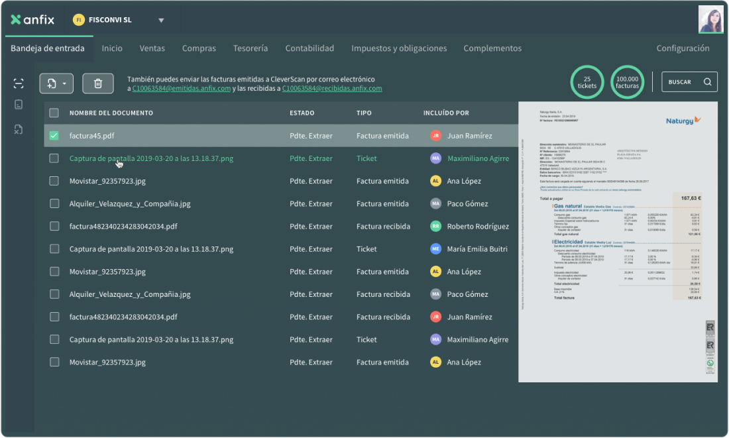Click the upload document button
Image resolution: width=729 pixels, height=438 pixels.
click(56, 83)
